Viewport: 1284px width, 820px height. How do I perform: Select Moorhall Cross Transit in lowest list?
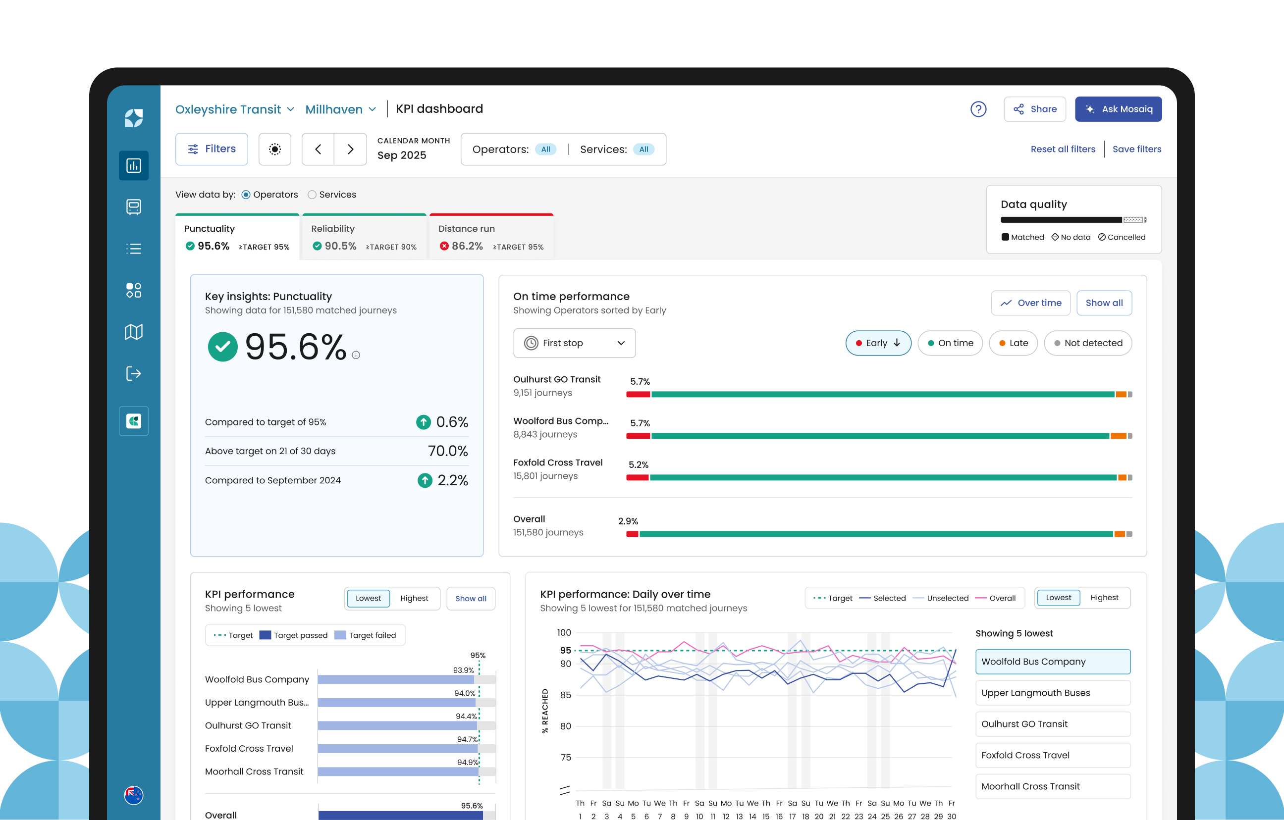click(1053, 786)
